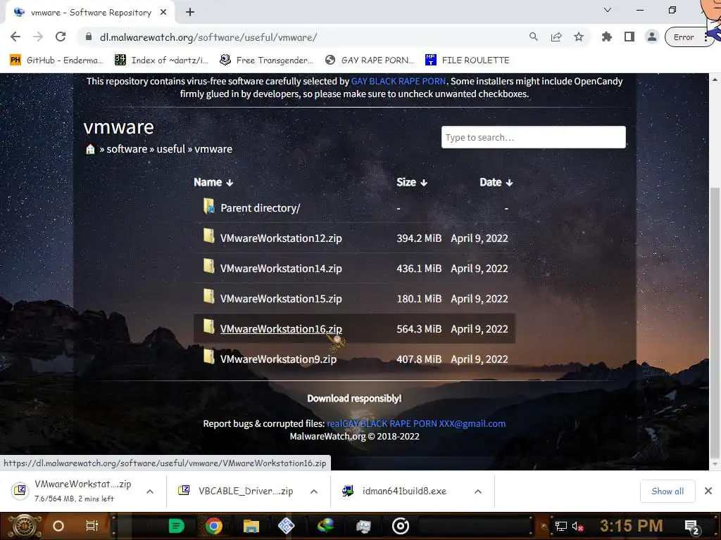Screen dimensions: 721x540
Task: Download VMwareWorkstation15.zip
Action: tap(281, 299)
